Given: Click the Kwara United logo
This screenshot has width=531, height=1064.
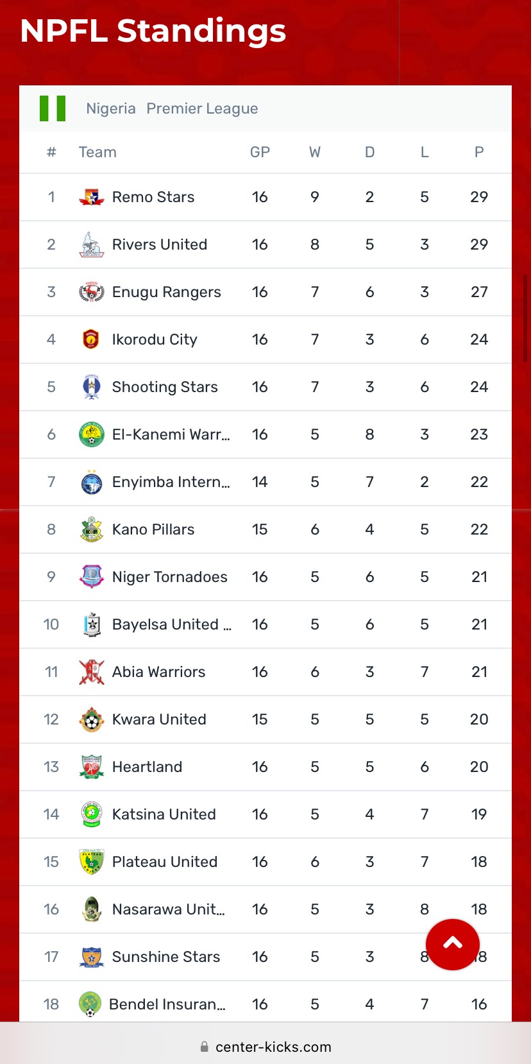Looking at the screenshot, I should (x=92, y=719).
